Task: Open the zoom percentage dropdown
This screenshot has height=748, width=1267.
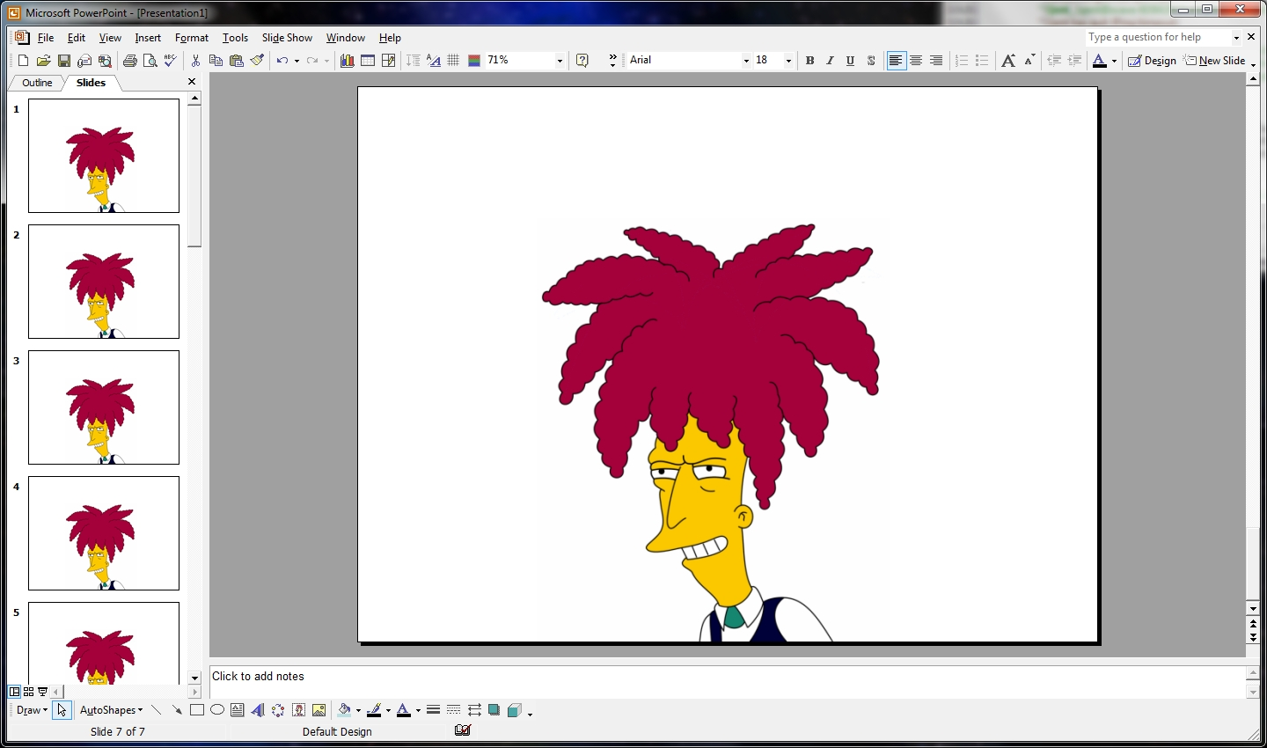Action: pyautogui.click(x=560, y=61)
